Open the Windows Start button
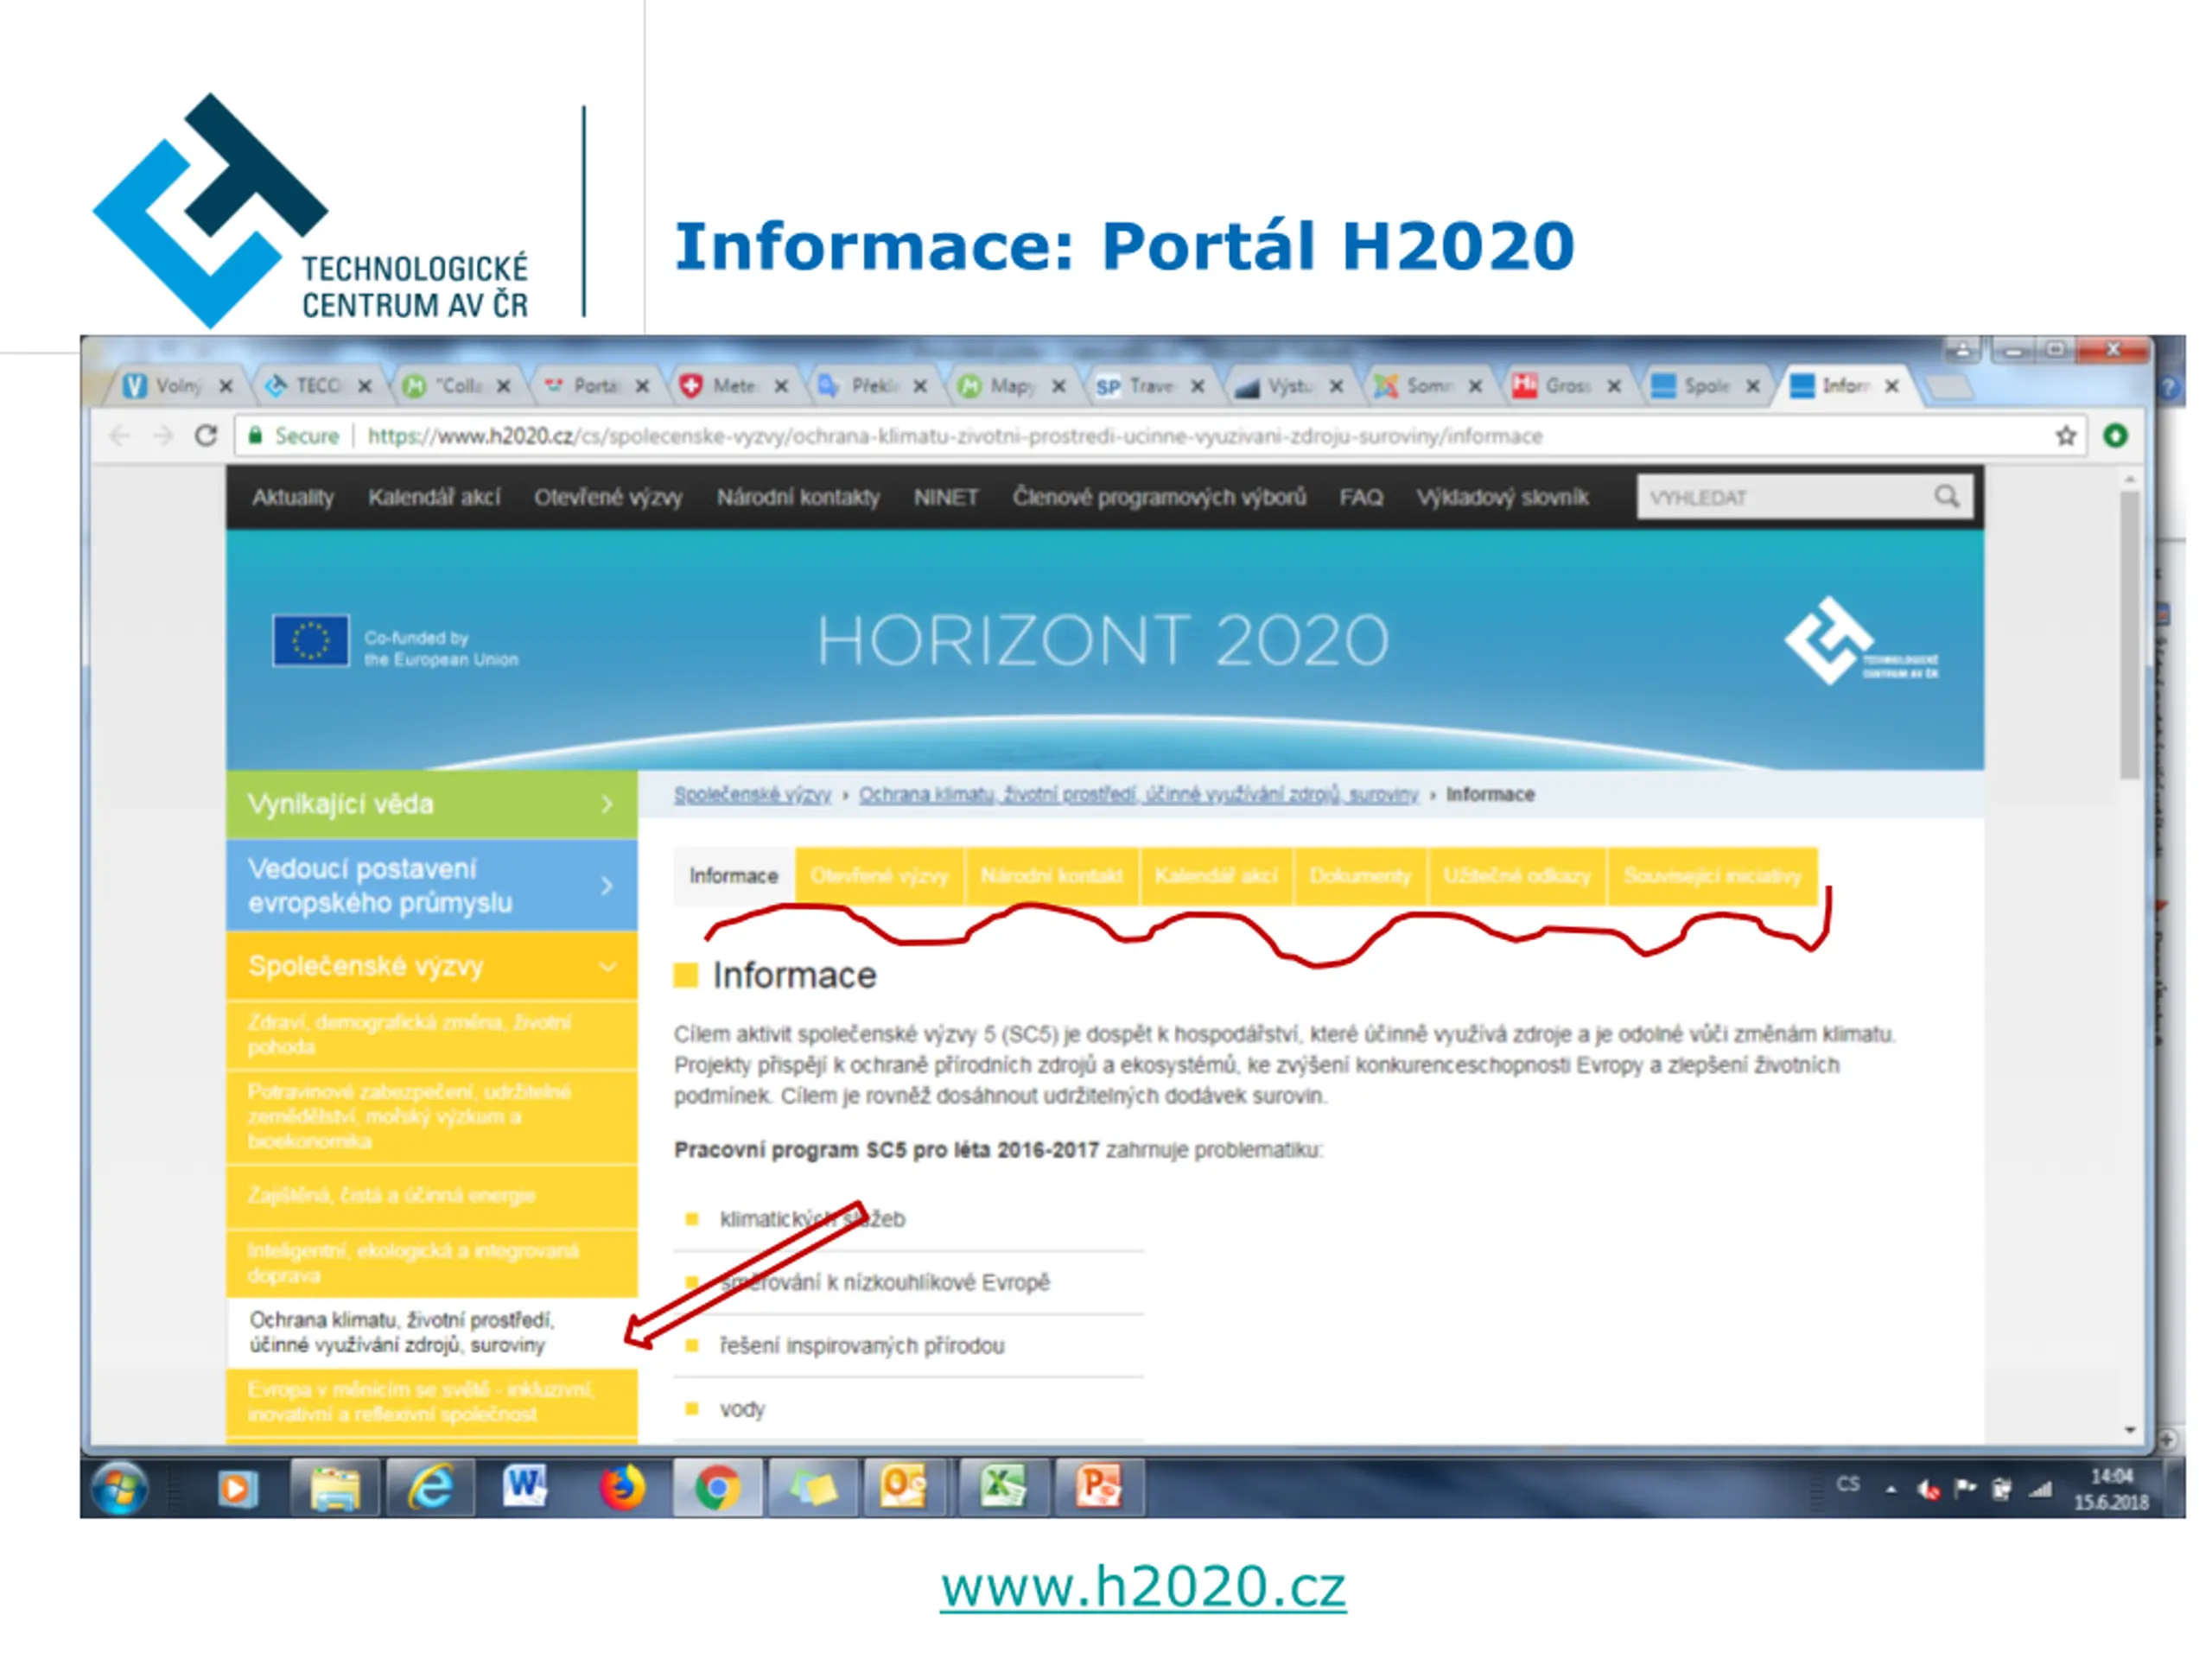 (x=120, y=1488)
